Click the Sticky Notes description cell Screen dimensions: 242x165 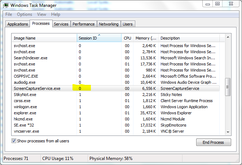pyautogui.click(x=171, y=95)
